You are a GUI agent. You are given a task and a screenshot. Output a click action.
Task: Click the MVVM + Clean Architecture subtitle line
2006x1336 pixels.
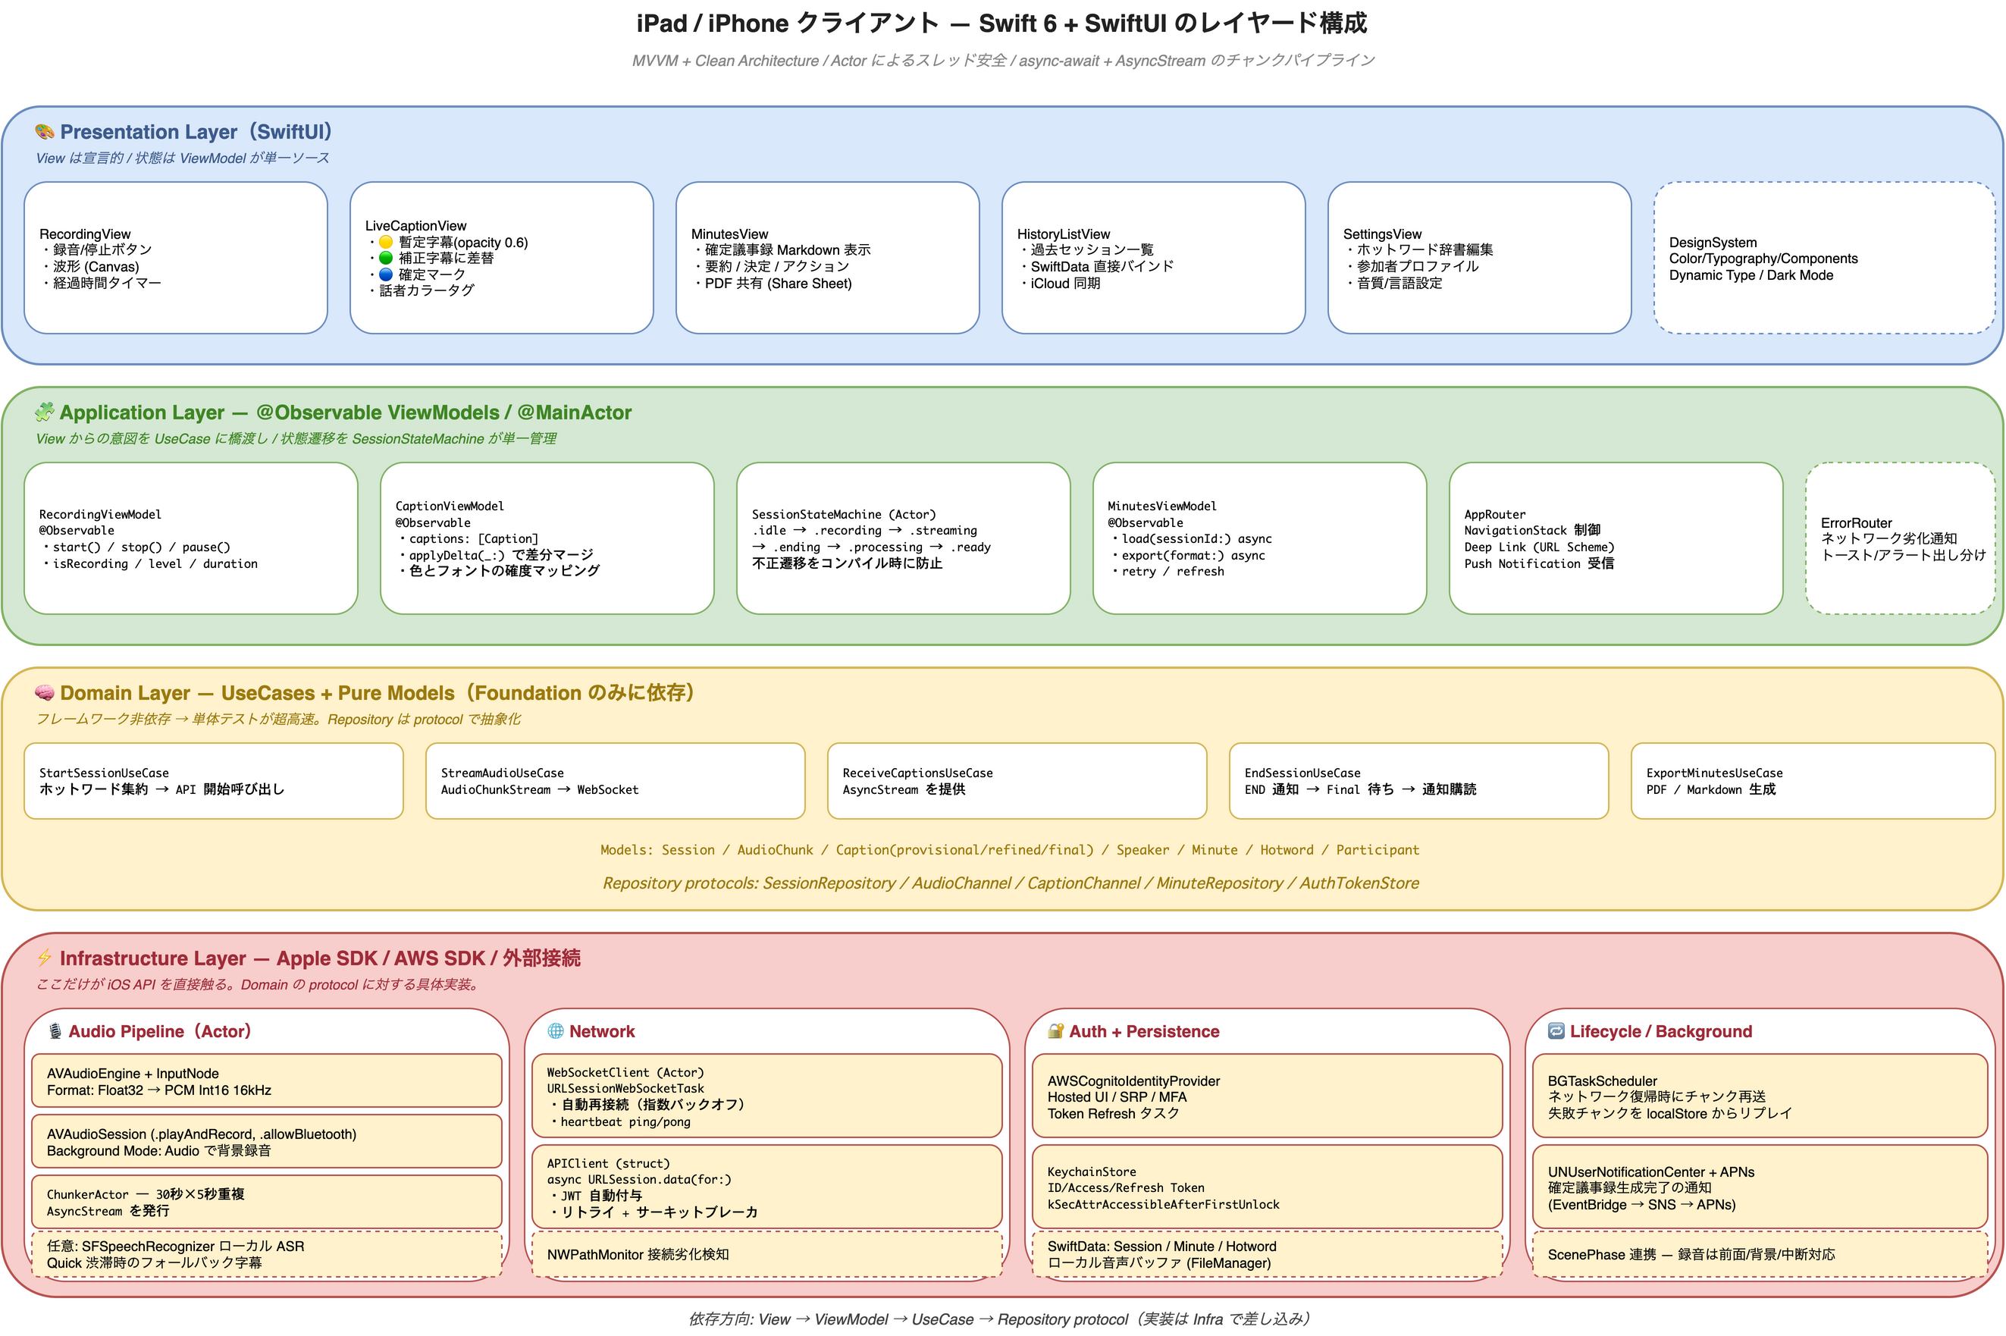pos(1002,61)
